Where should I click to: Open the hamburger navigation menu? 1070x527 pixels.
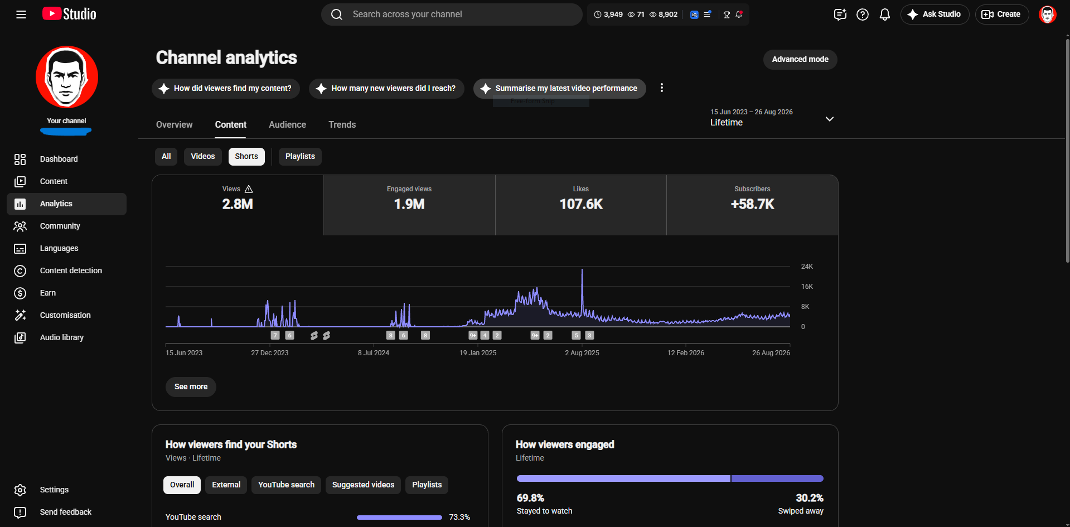pyautogui.click(x=21, y=14)
